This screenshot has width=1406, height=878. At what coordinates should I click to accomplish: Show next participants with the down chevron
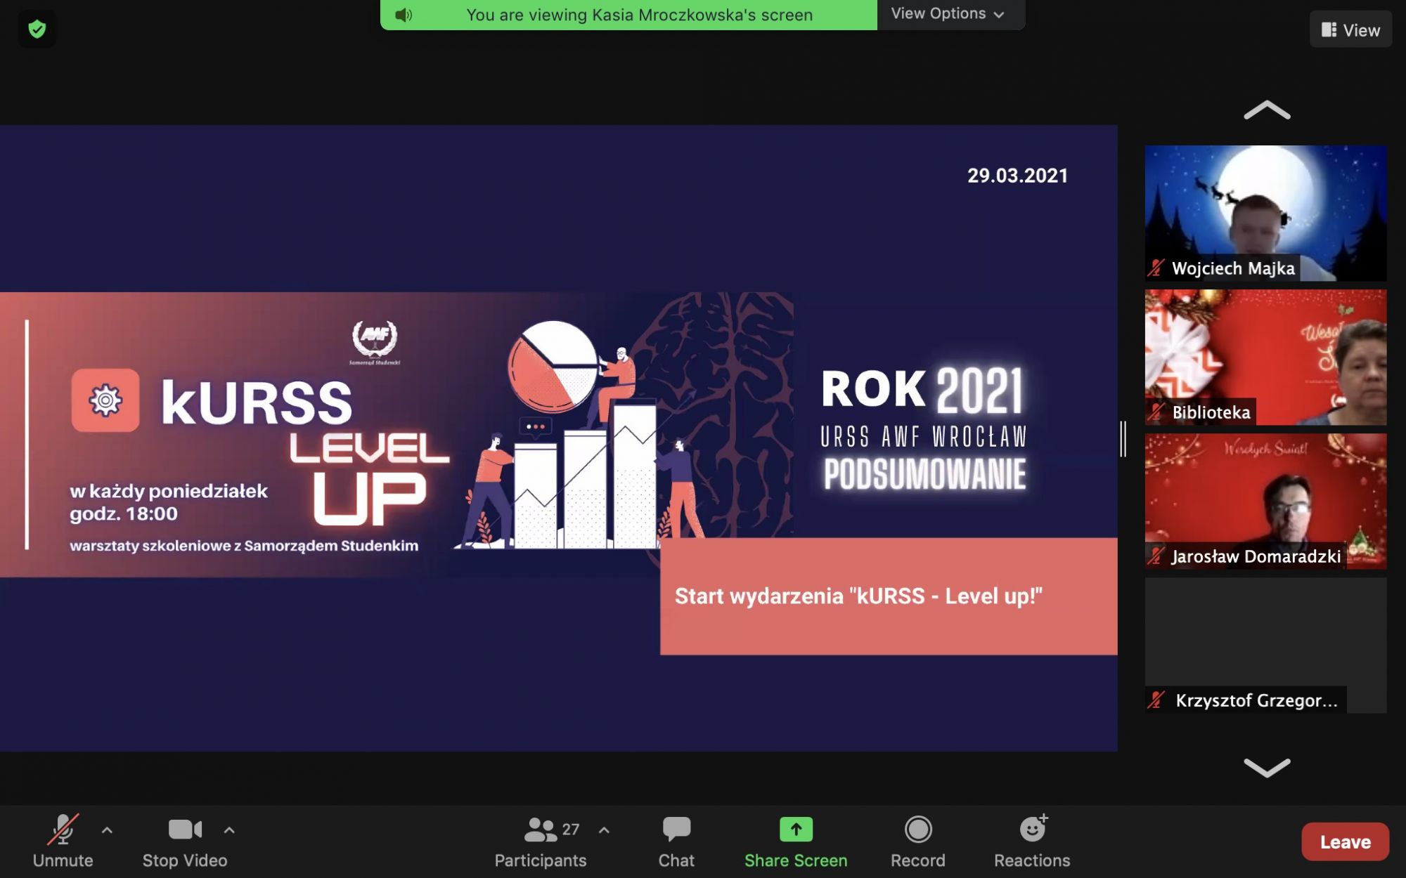click(x=1267, y=767)
